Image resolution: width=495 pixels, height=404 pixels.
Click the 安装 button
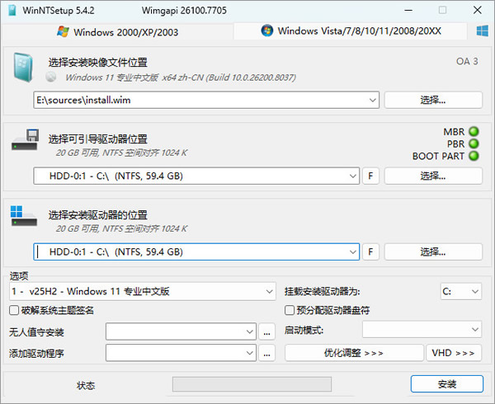pyautogui.click(x=446, y=384)
